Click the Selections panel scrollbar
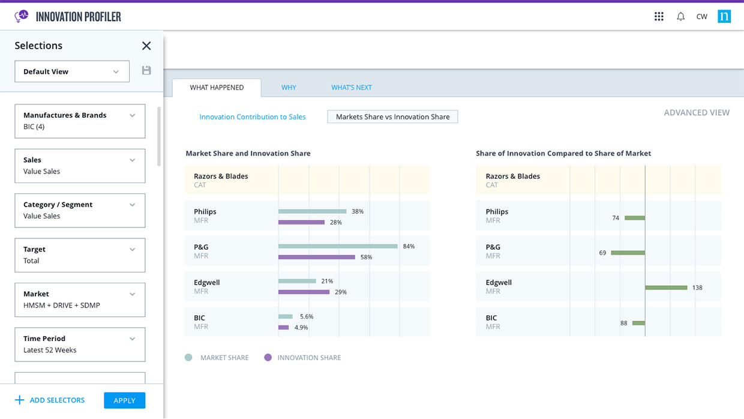The height and width of the screenshot is (419, 744). pyautogui.click(x=159, y=136)
